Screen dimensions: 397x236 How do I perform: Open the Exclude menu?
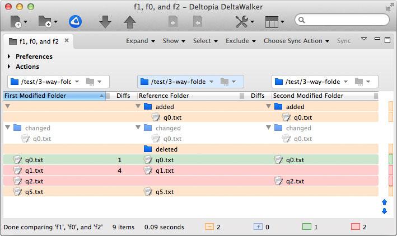click(241, 41)
